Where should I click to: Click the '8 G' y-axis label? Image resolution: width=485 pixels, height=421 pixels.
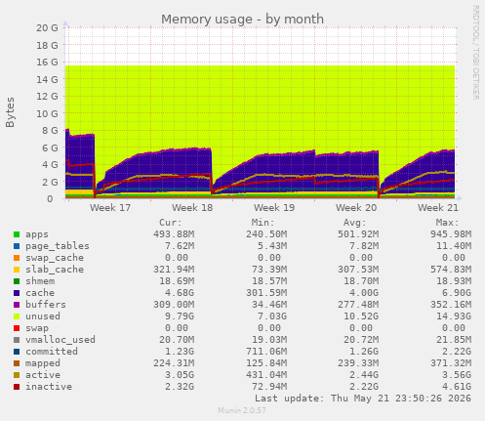pos(50,131)
